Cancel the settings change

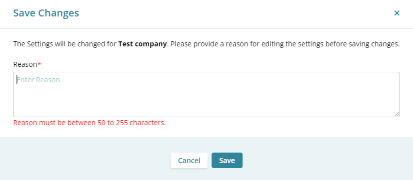click(189, 160)
